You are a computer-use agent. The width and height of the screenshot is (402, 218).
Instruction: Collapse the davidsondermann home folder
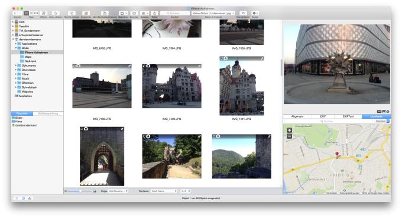click(13, 39)
